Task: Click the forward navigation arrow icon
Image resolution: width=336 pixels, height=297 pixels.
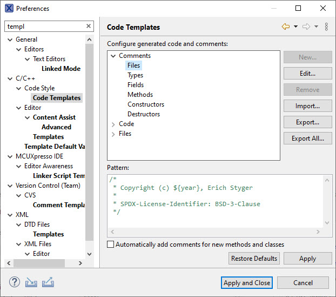Action: tap(306, 27)
